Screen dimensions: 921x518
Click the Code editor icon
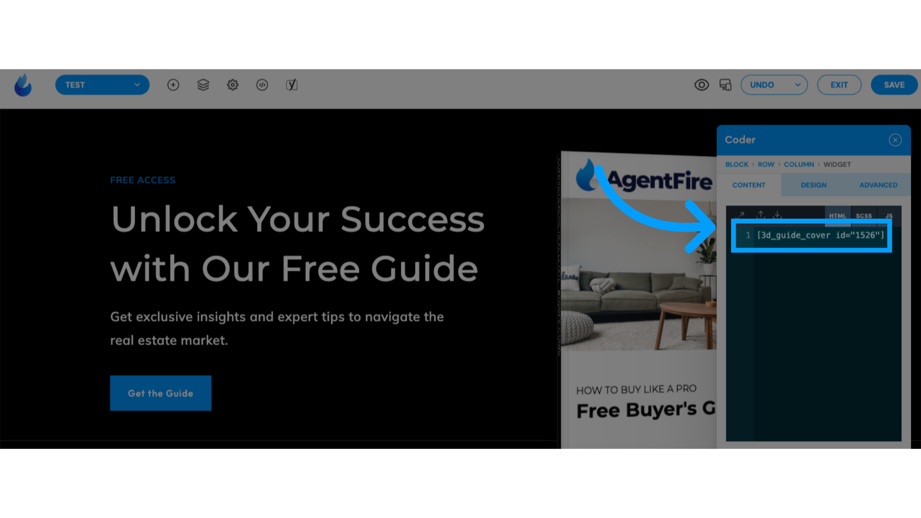[x=262, y=85]
